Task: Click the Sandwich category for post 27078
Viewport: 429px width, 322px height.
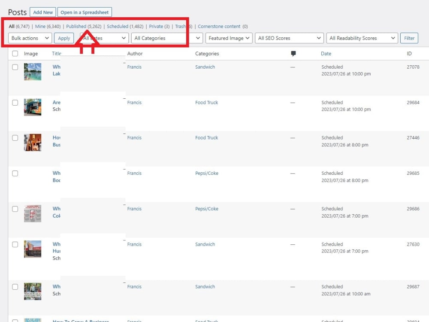Action: (x=205, y=67)
